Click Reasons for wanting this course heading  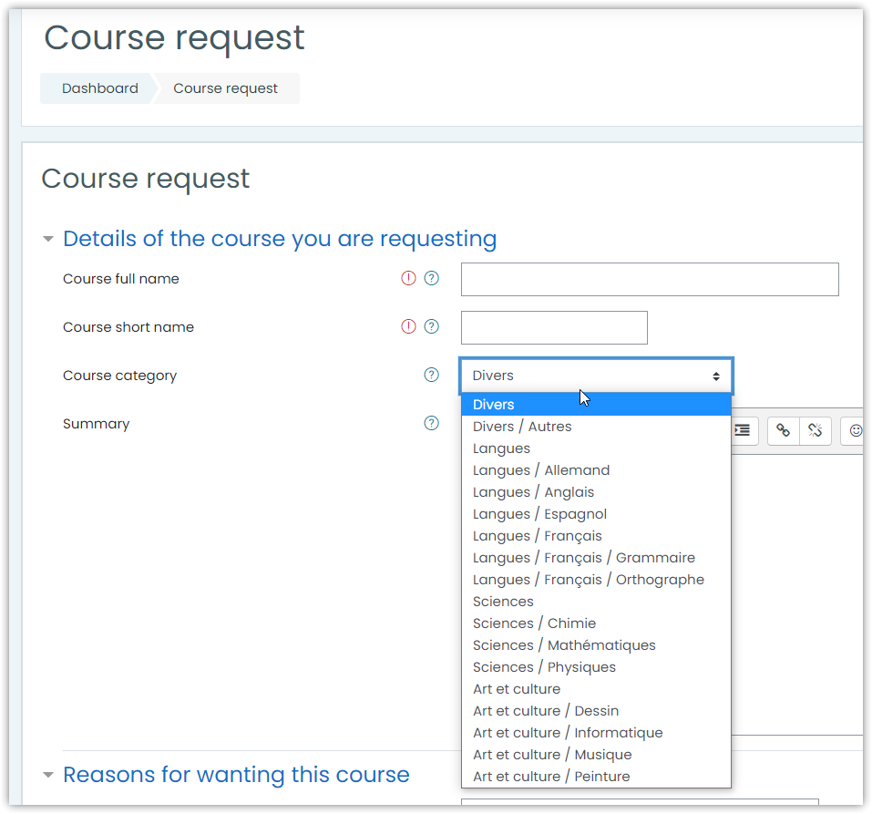[x=236, y=775]
